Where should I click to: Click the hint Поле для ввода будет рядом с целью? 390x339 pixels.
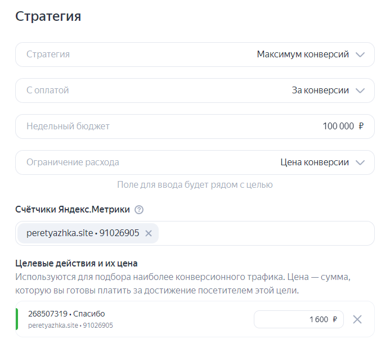pos(195,184)
